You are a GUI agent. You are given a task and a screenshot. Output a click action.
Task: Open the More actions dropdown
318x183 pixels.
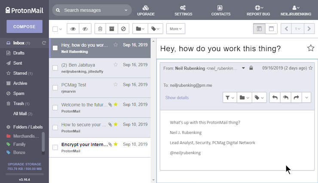pyautogui.click(x=176, y=29)
